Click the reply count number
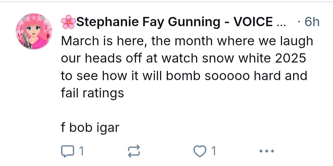This screenshot has width=333, height=166. pos(81,151)
